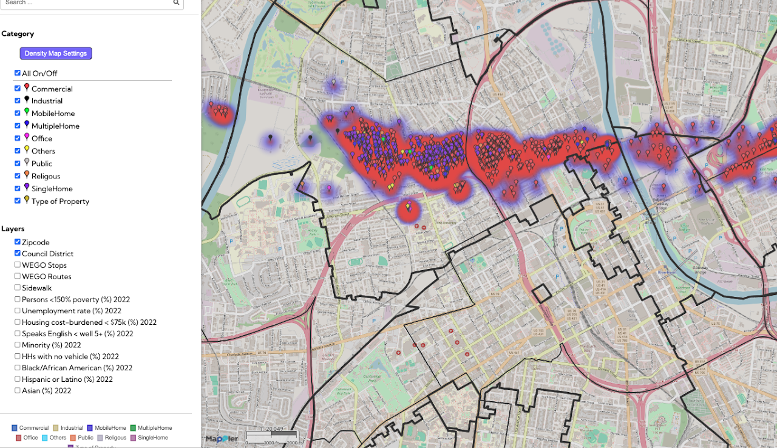Click the SingleHome category label
Image resolution: width=777 pixels, height=448 pixels.
(x=52, y=189)
